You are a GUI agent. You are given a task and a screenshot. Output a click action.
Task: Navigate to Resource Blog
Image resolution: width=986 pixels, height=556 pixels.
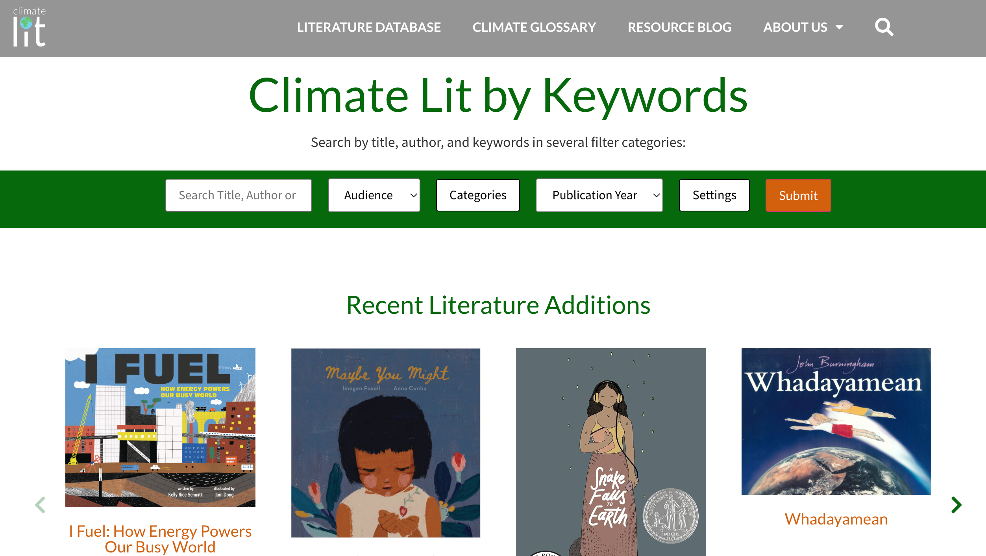pos(679,27)
